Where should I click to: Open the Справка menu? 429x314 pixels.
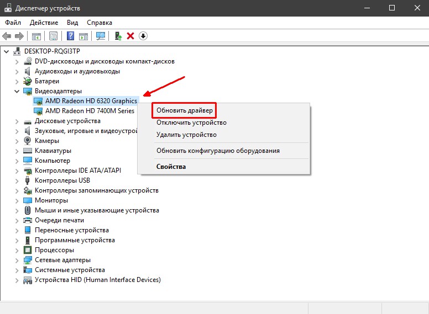point(100,23)
